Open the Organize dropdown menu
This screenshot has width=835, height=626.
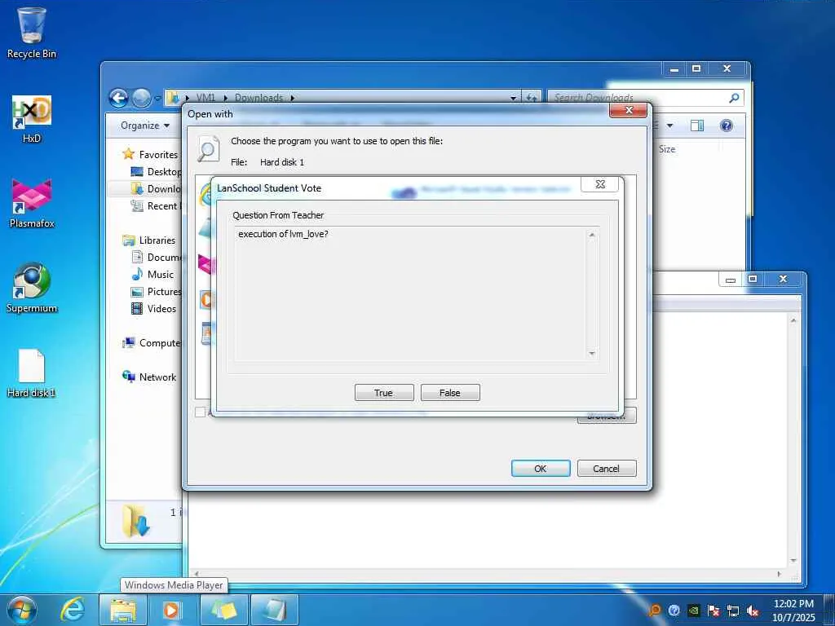pos(145,126)
